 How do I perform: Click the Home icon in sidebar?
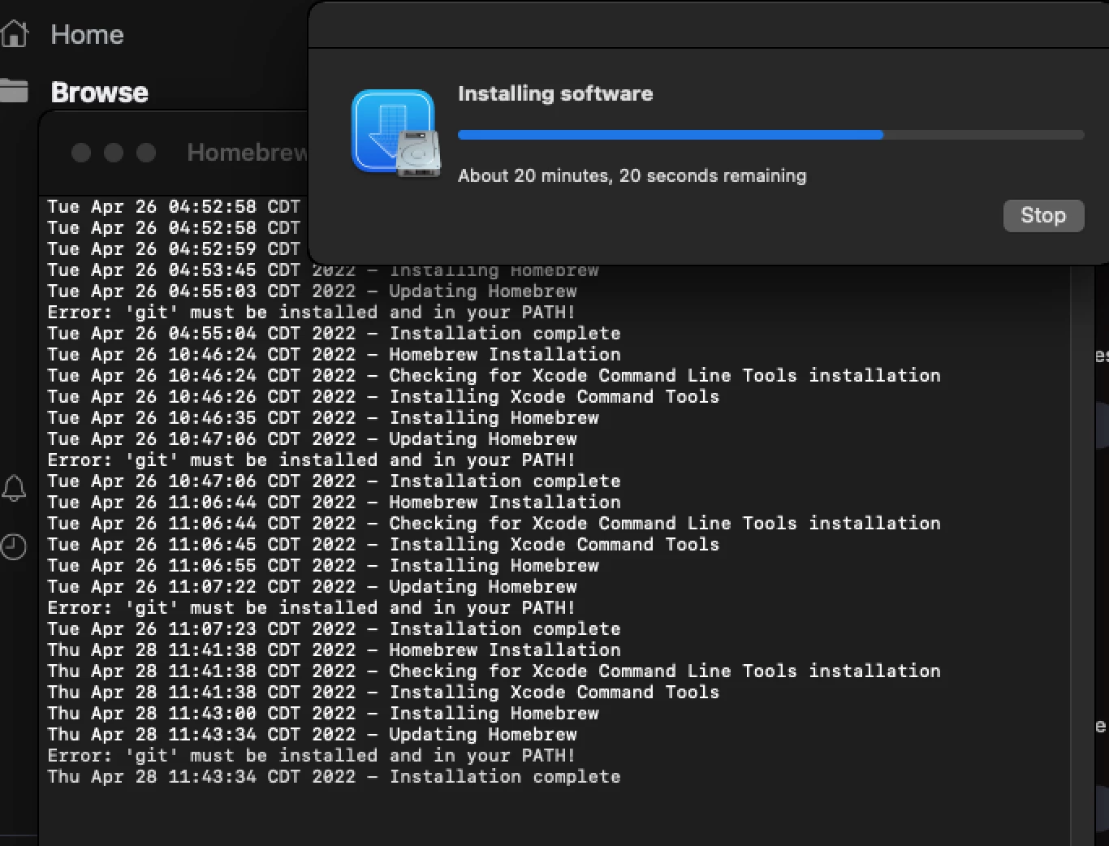(14, 34)
